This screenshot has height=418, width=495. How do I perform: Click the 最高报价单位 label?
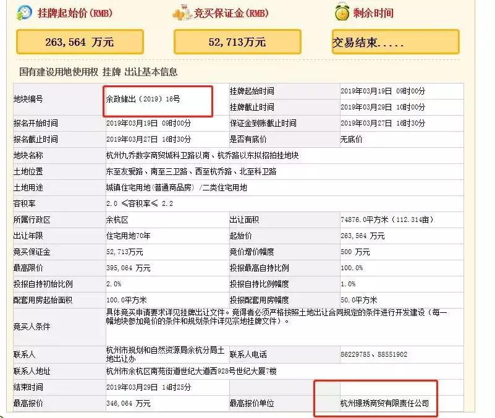coord(252,403)
